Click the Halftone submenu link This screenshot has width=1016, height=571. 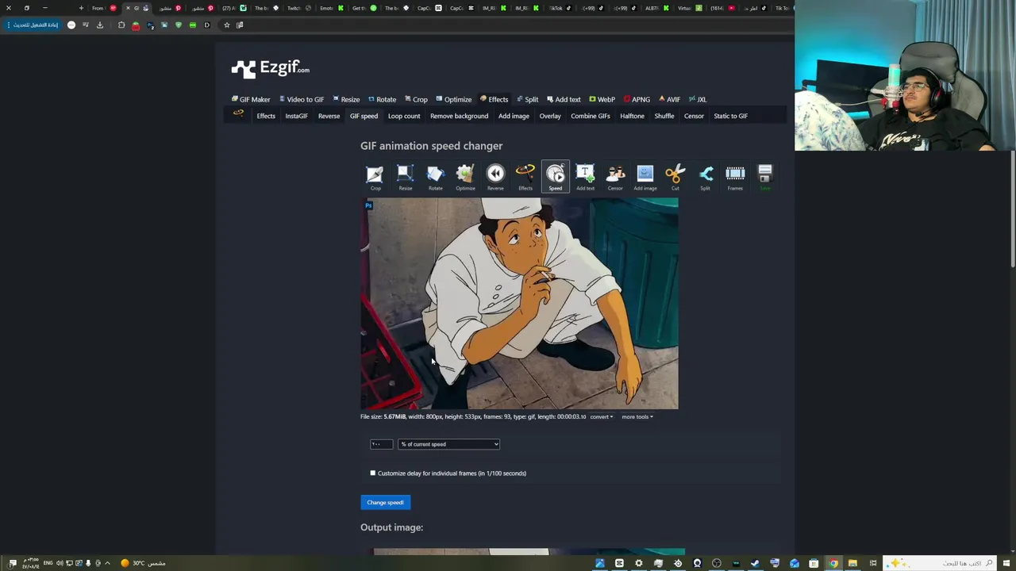[632, 116]
